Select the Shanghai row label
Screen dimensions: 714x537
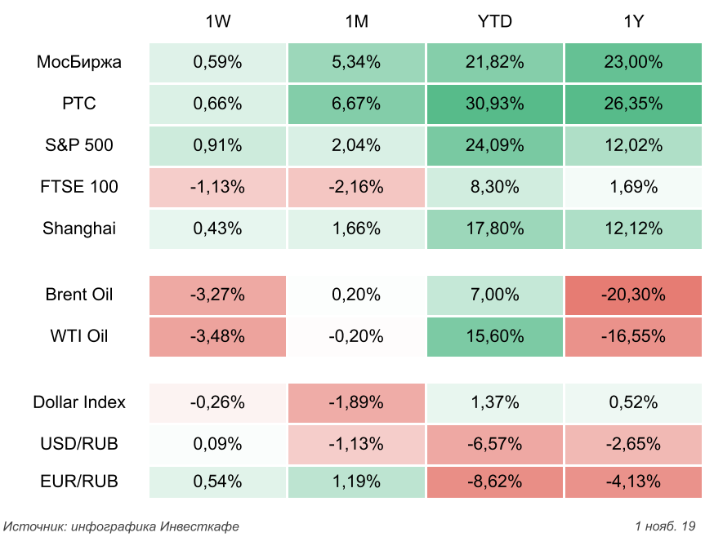(x=79, y=229)
